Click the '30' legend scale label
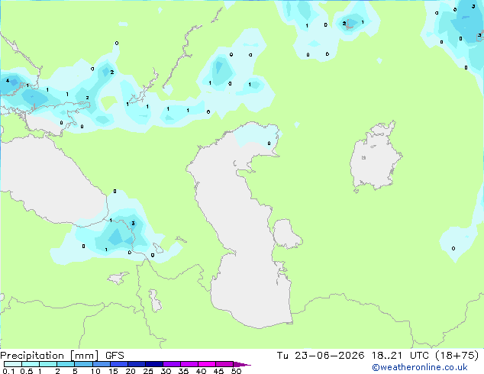 pyautogui.click(x=166, y=371)
